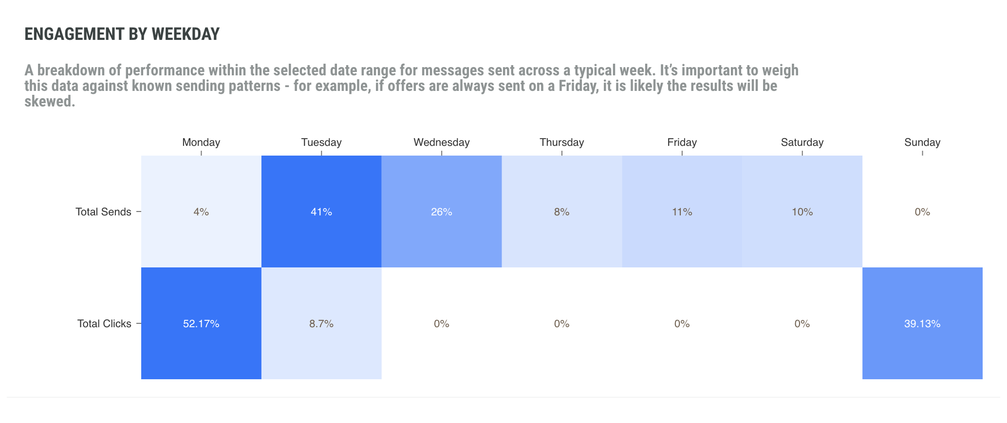The width and height of the screenshot is (1007, 423).
Task: Click the Total Clicks row label
Action: click(x=104, y=324)
